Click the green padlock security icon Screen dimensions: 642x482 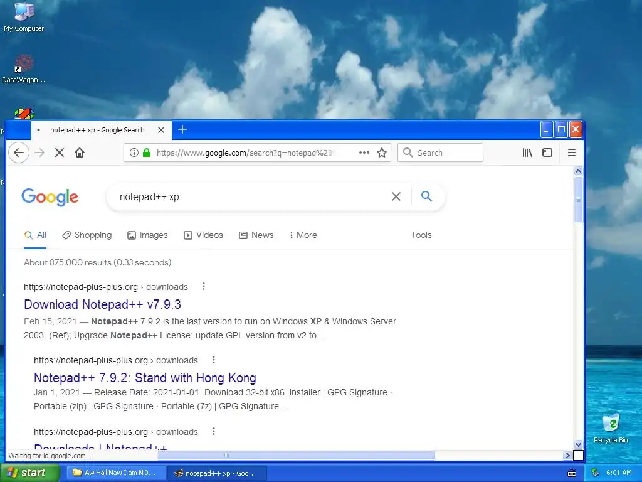coord(147,153)
